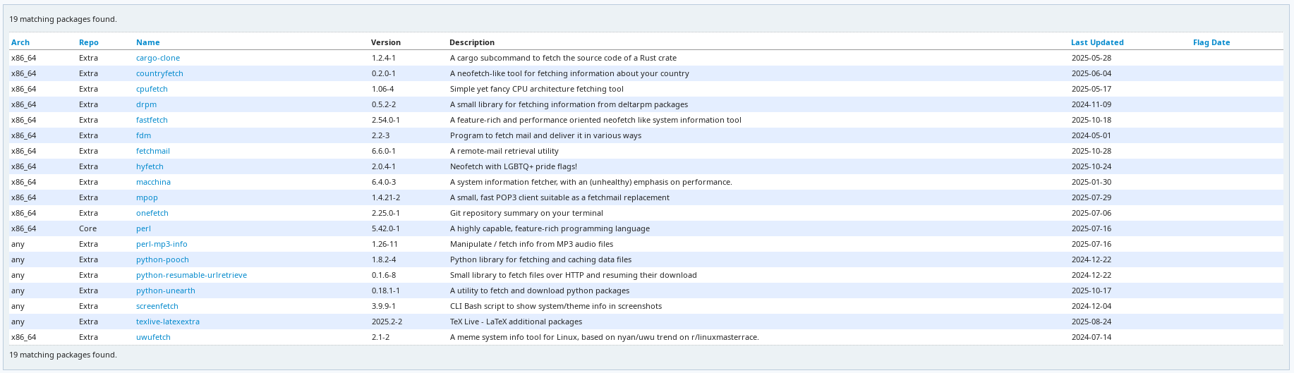Open the uwufetch package link

(153, 337)
